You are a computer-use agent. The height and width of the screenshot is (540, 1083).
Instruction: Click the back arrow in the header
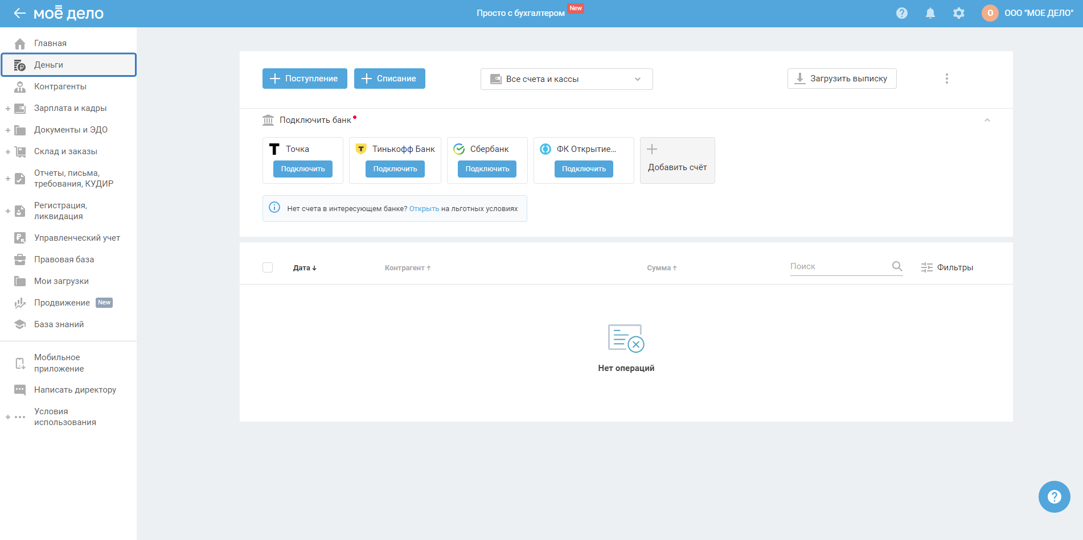point(20,13)
